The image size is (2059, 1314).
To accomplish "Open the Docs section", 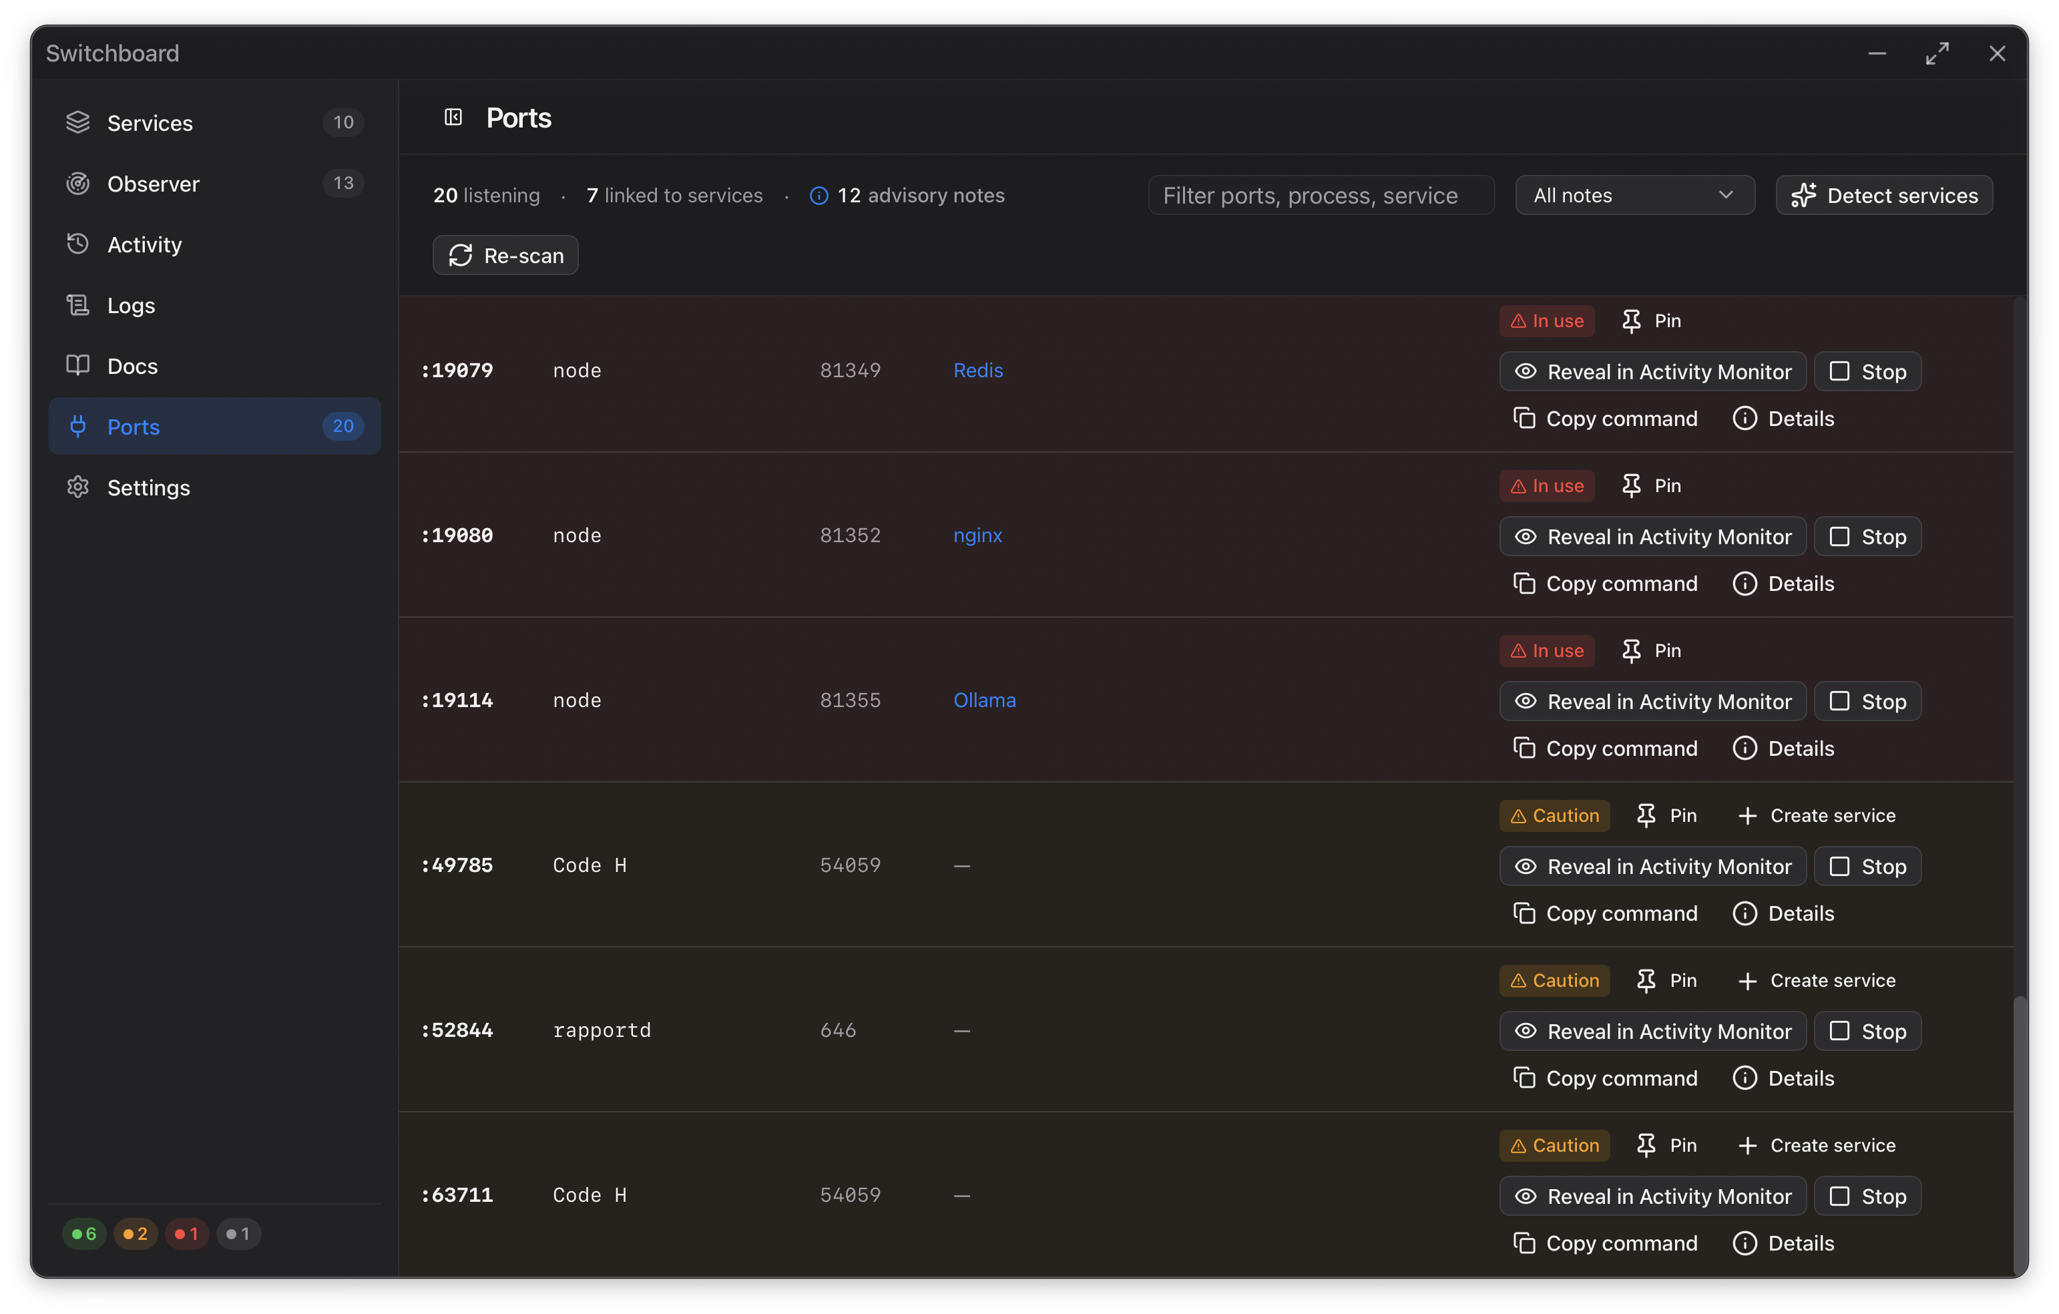I will click(214, 365).
